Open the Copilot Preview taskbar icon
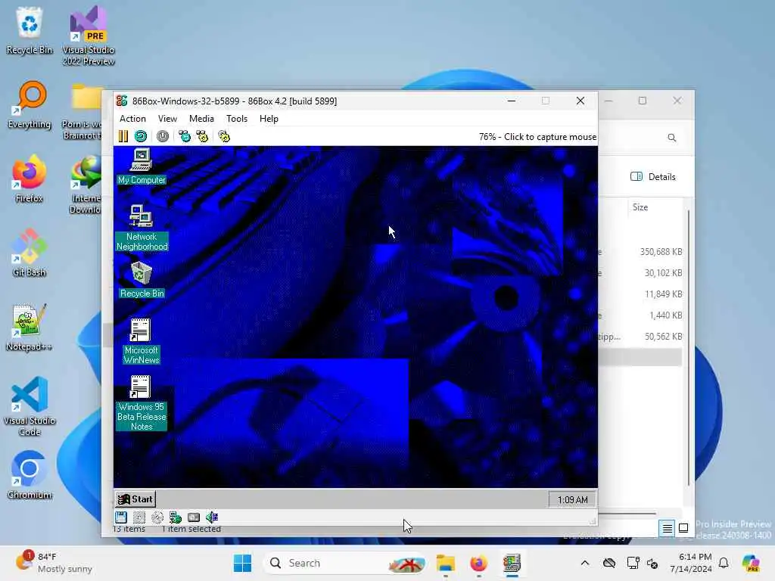The height and width of the screenshot is (581, 775). [x=751, y=563]
